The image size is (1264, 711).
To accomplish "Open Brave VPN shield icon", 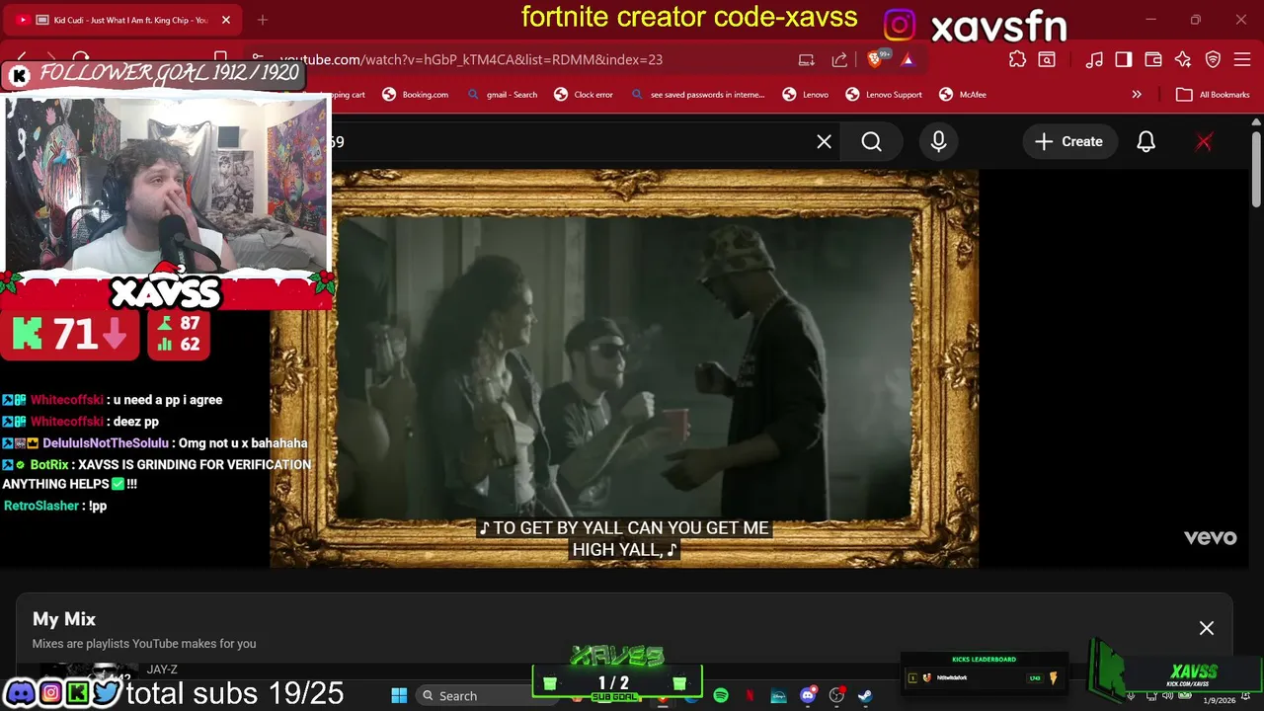I will pyautogui.click(x=1213, y=59).
